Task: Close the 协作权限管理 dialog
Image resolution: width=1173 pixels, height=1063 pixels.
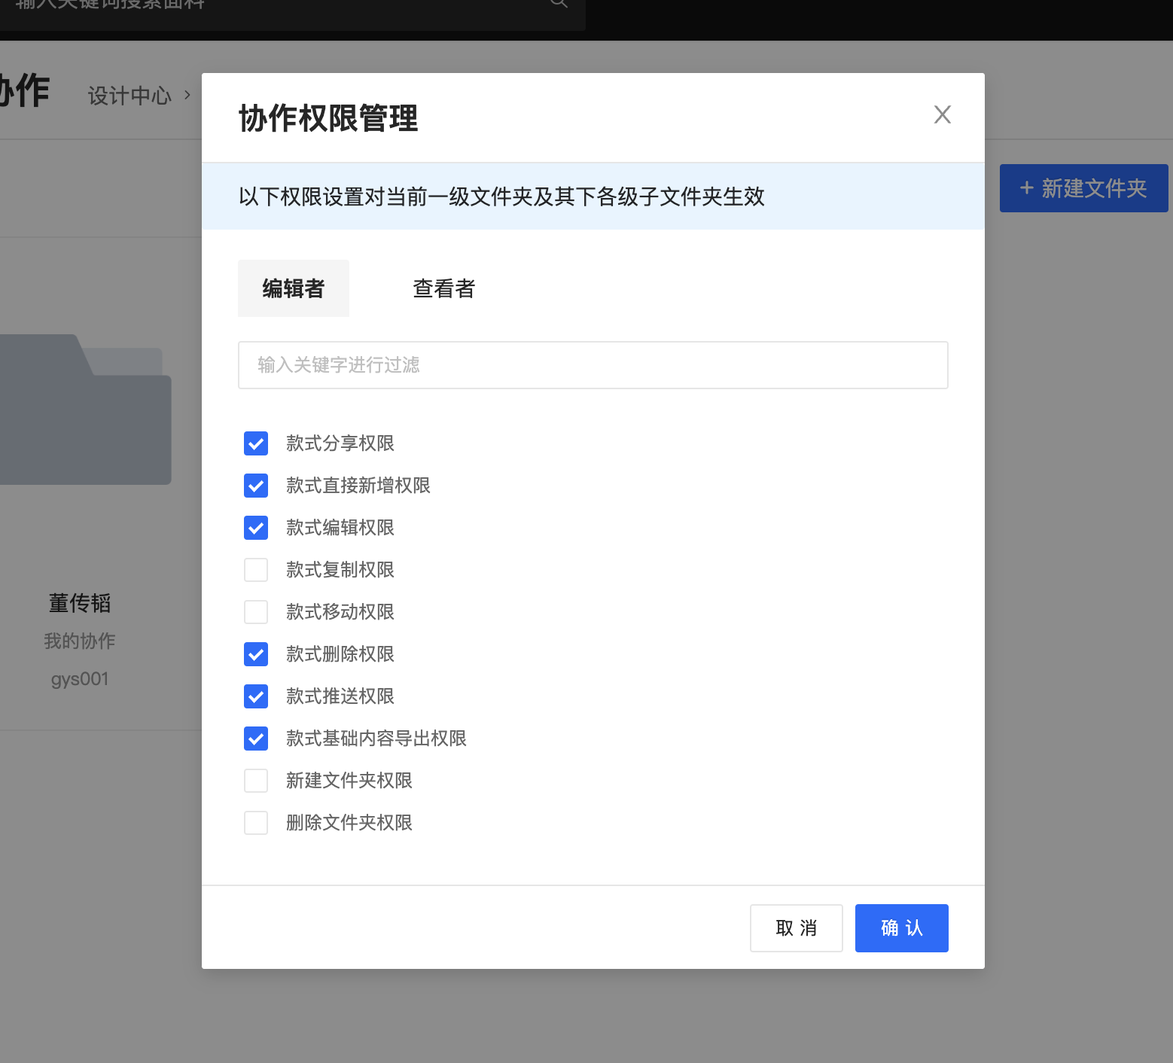Action: pyautogui.click(x=942, y=114)
